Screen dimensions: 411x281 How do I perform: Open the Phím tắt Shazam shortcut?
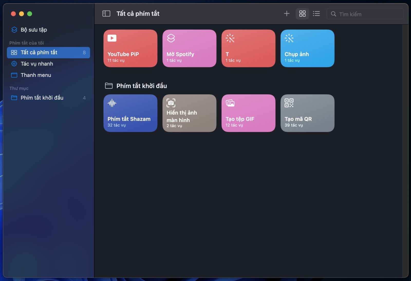coord(130,113)
